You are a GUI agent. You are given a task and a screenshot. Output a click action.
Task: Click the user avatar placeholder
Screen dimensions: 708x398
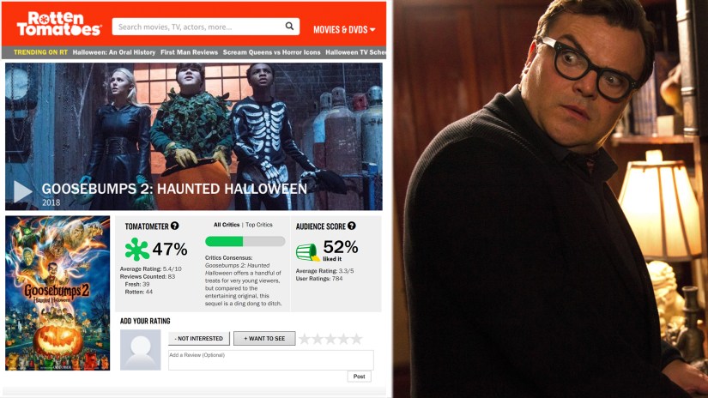click(x=141, y=350)
